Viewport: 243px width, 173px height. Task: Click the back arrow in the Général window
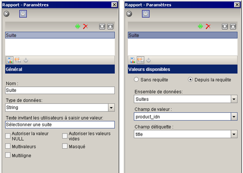click(7, 14)
